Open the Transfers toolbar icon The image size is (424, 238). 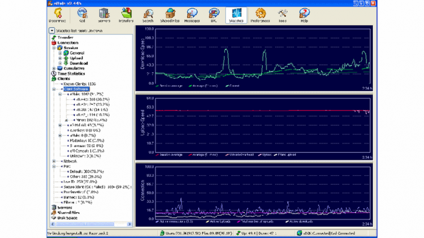[x=126, y=15]
